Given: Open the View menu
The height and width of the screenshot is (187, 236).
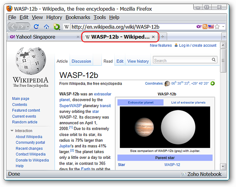Looking at the screenshot, I should [x=37, y=17].
